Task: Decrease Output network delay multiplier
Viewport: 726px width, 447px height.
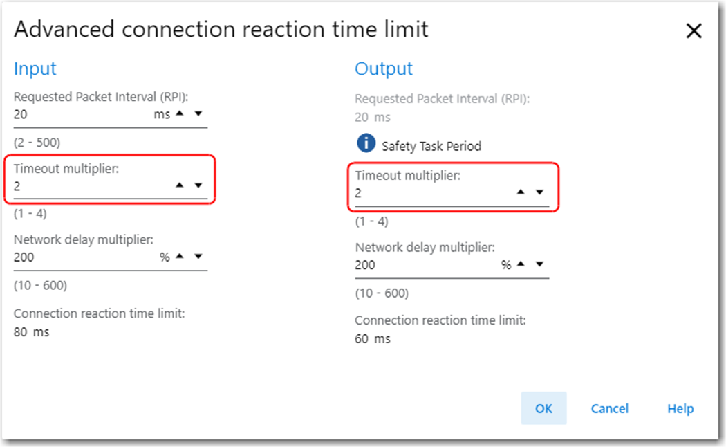Action: [540, 264]
